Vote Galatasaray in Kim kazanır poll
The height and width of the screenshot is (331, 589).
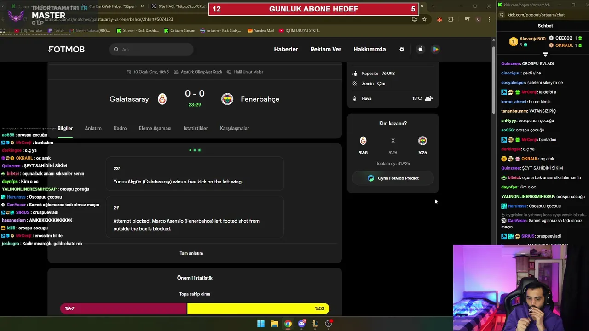[363, 141]
